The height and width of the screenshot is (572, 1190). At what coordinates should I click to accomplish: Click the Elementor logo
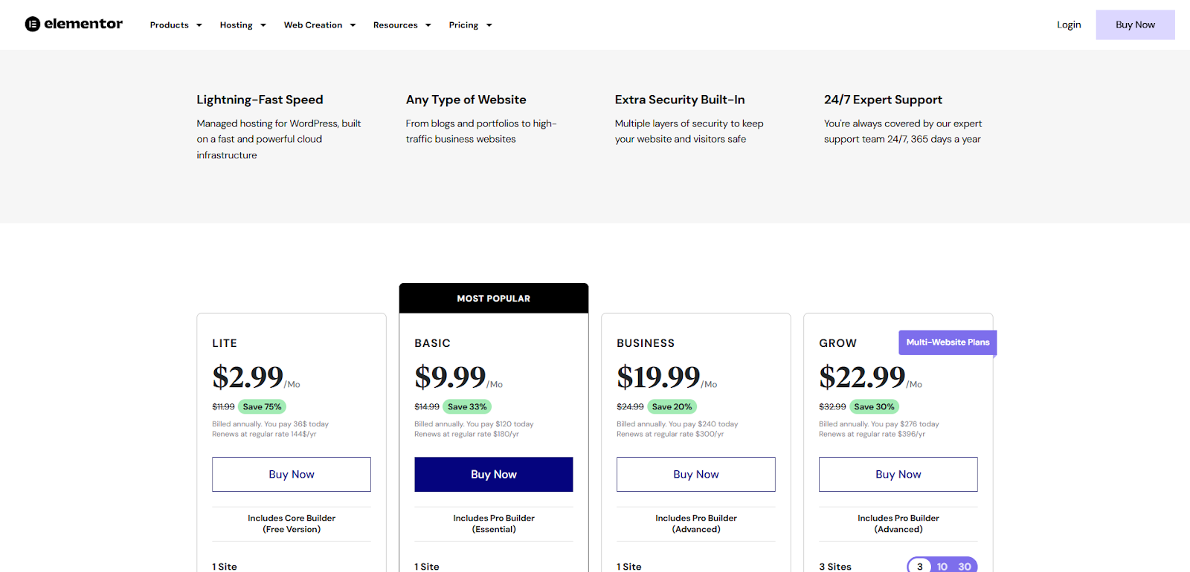(x=74, y=25)
